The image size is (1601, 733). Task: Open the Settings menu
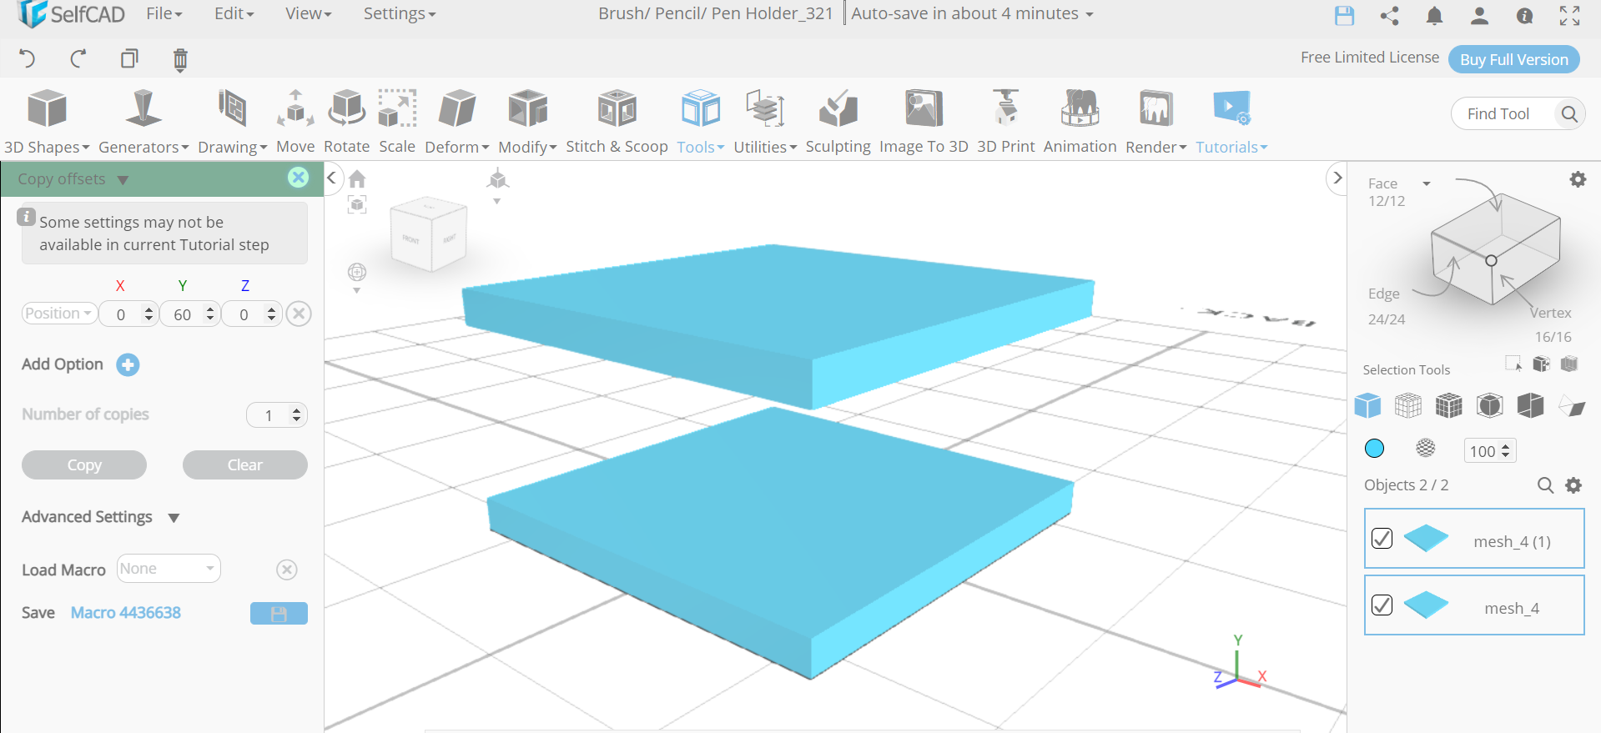[399, 13]
